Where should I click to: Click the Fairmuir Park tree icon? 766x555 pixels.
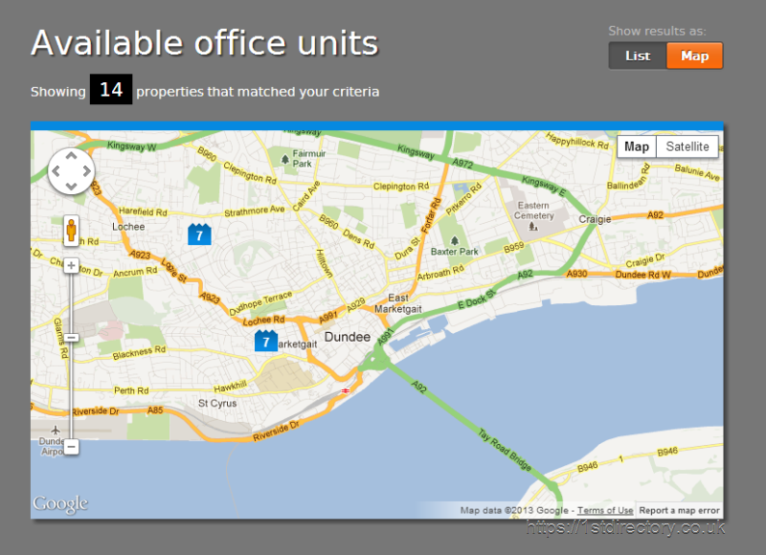285,159
